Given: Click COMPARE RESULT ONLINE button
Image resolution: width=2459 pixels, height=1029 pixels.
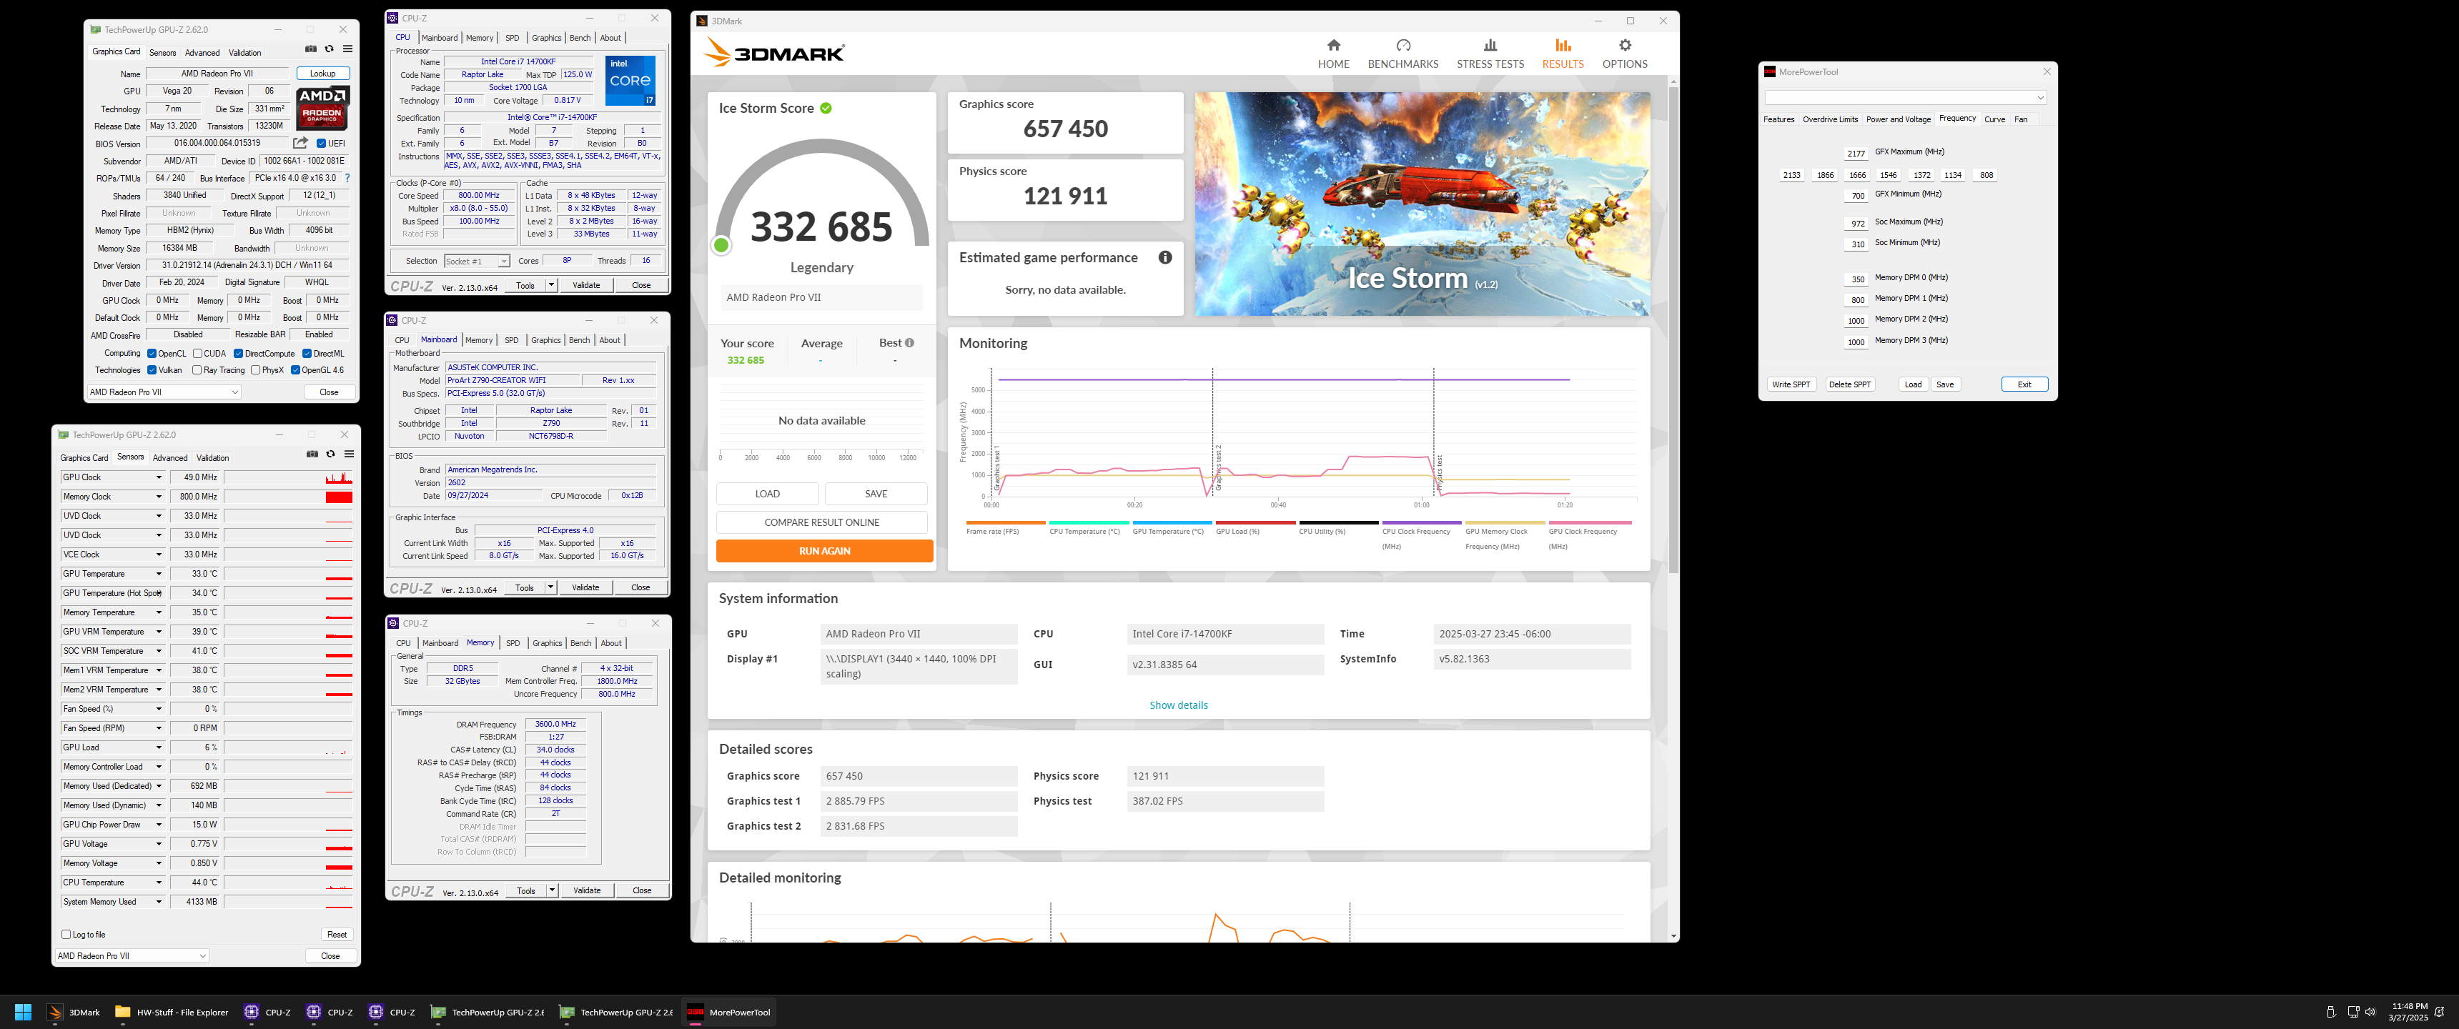Looking at the screenshot, I should tap(822, 522).
